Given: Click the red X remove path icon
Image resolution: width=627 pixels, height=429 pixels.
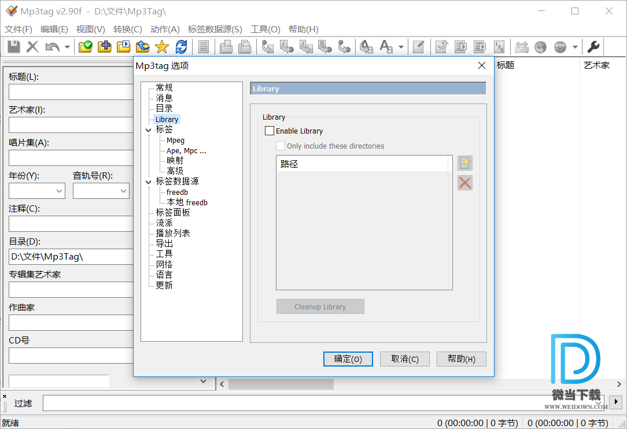Looking at the screenshot, I should (x=465, y=183).
